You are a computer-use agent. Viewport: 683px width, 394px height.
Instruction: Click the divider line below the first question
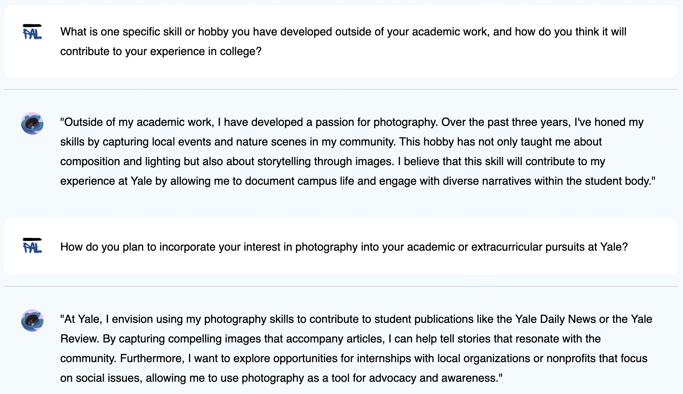coord(341,89)
